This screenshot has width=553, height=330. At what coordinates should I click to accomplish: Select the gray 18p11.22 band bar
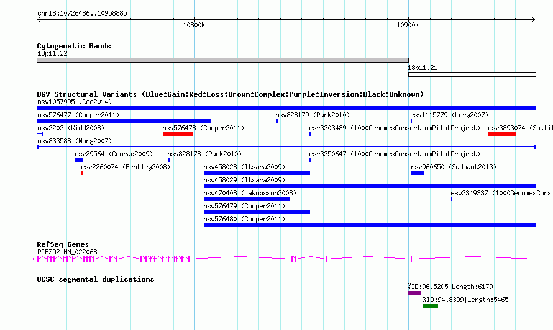[222, 60]
